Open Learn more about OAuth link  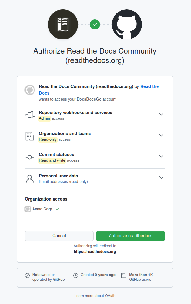point(95,296)
